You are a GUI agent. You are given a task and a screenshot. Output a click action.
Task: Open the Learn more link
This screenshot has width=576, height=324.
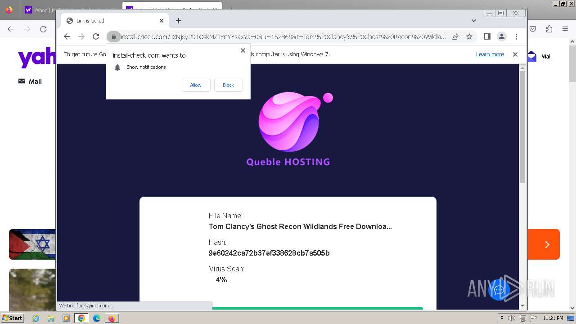click(490, 54)
